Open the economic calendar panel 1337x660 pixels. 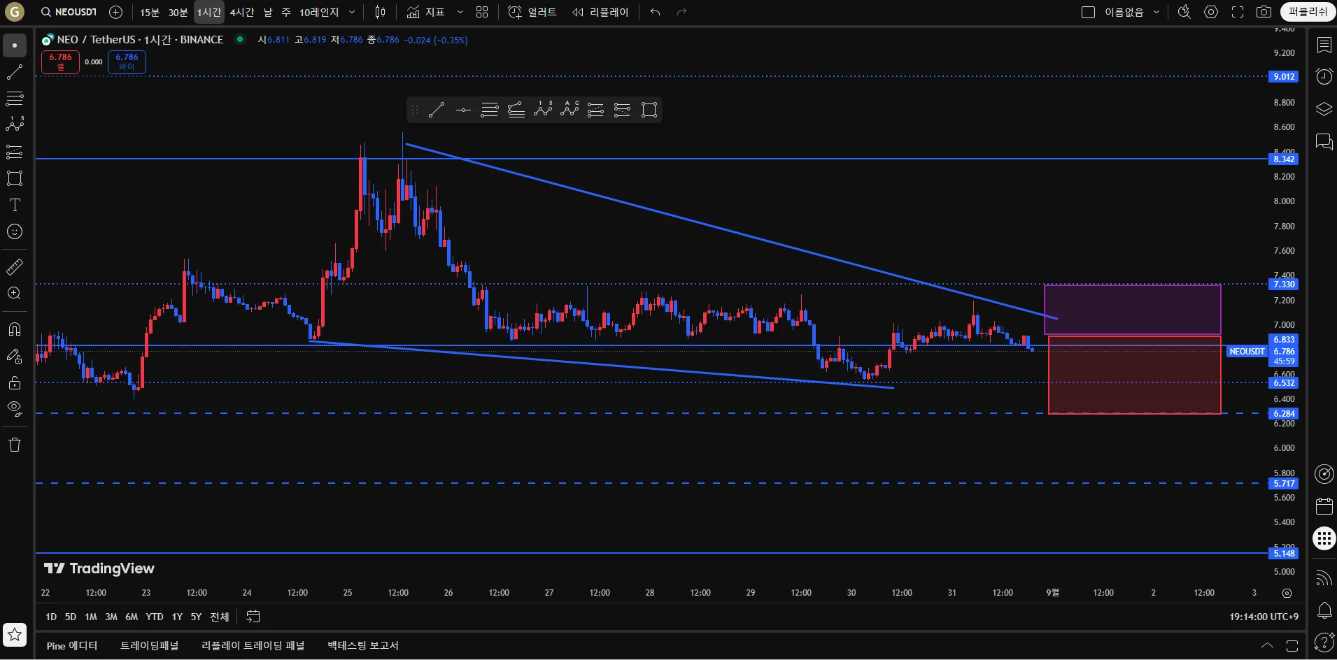pos(1324,506)
